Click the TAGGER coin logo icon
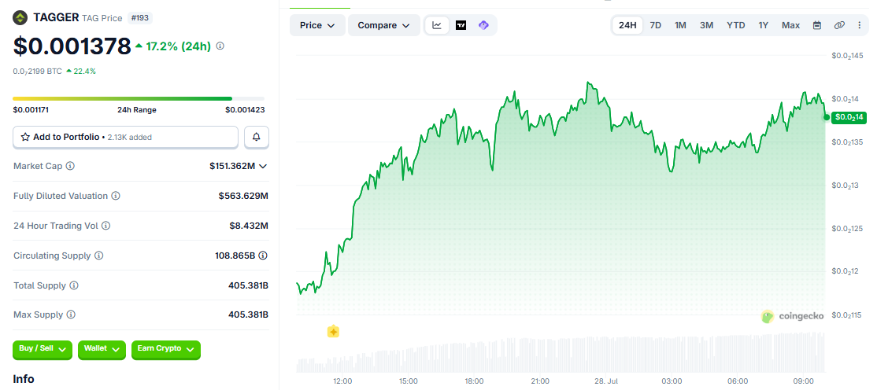Image resolution: width=877 pixels, height=390 pixels. click(20, 18)
